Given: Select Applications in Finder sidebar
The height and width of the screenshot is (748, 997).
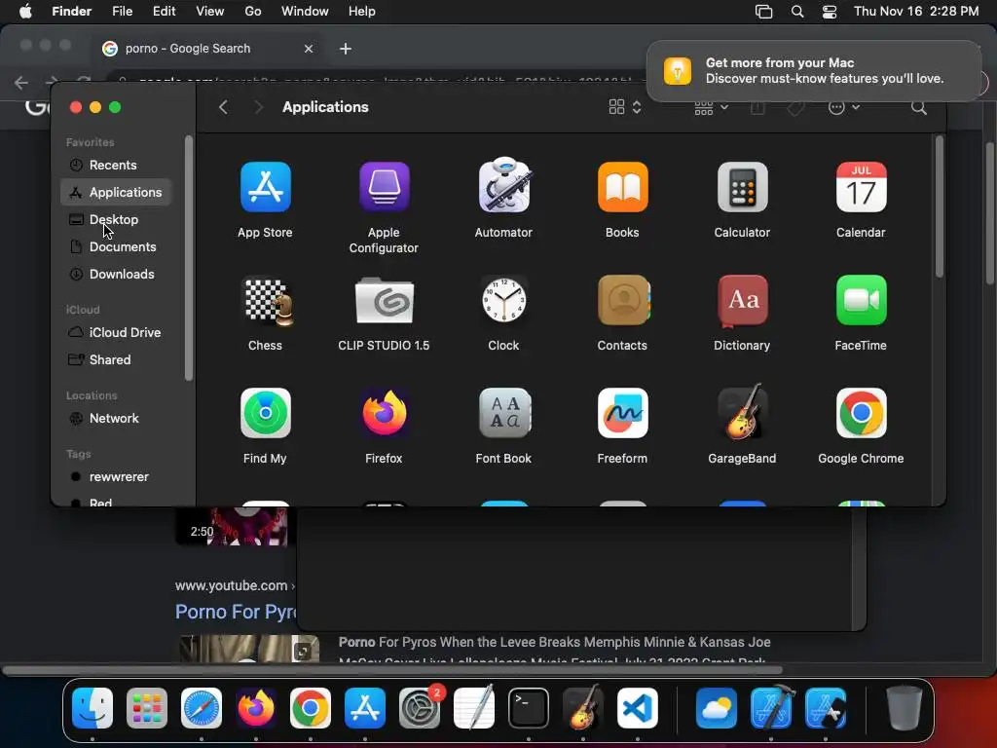Looking at the screenshot, I should click(116, 192).
